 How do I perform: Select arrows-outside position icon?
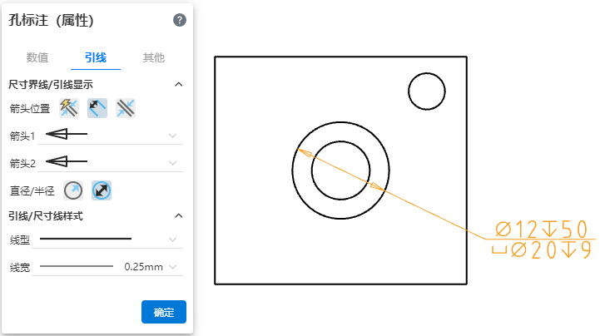pos(126,107)
